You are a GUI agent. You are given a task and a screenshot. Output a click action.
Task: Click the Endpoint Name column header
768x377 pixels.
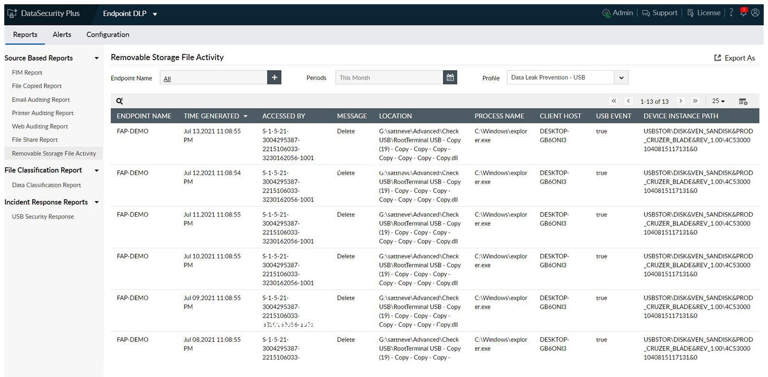[x=144, y=116]
